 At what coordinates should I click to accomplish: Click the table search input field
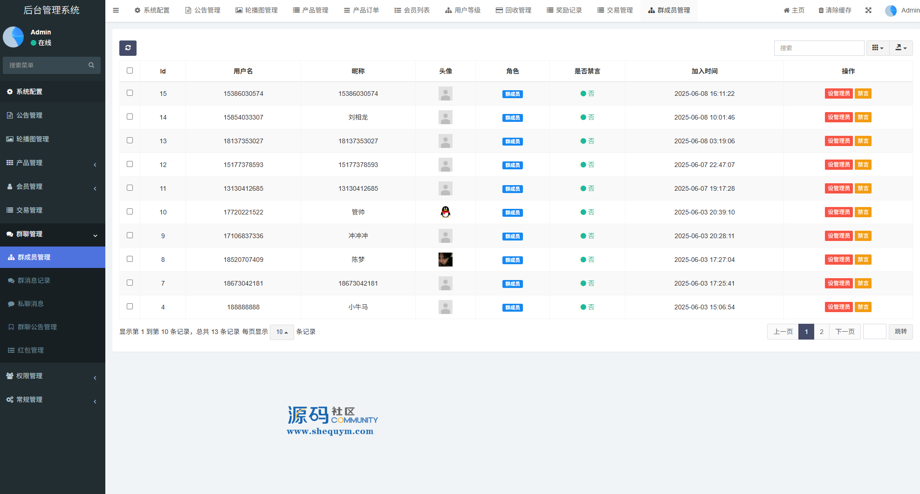(x=819, y=48)
